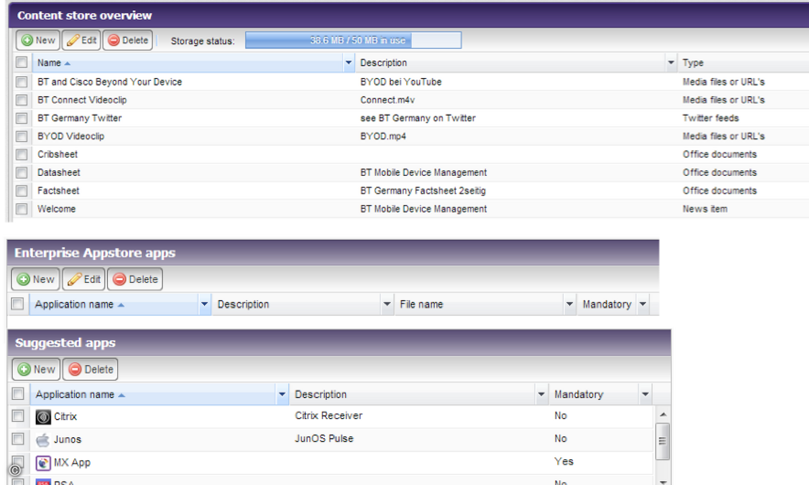Select the "BT and Cisco Beyond Your Device" entry
Screen dimensions: 809x485
click(110, 82)
